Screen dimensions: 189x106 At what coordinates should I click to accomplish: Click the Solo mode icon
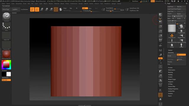click(160, 100)
